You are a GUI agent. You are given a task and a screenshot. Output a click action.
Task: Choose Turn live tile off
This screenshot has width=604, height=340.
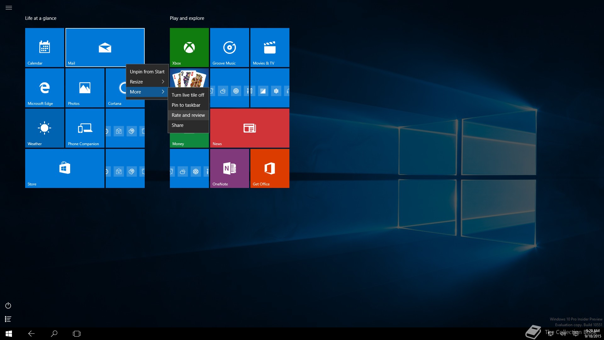pos(188,95)
